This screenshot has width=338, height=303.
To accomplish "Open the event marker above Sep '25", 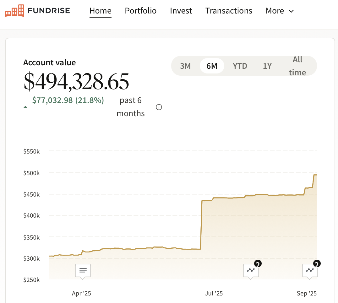I will coord(310,270).
